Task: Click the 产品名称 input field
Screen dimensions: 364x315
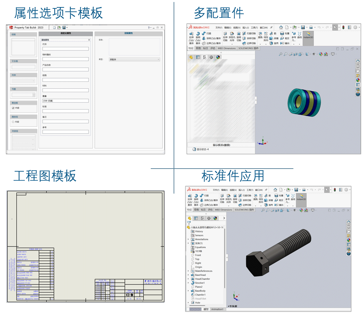Action: [65, 70]
